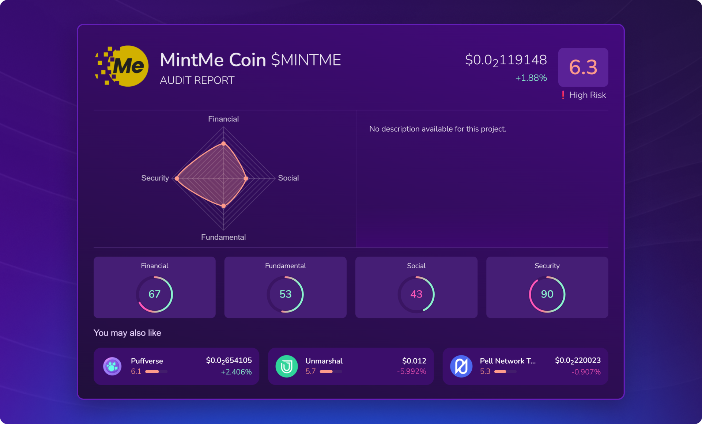Click the Puffverse 6.1 score bar
Screen dimensions: 702x424
click(x=156, y=372)
